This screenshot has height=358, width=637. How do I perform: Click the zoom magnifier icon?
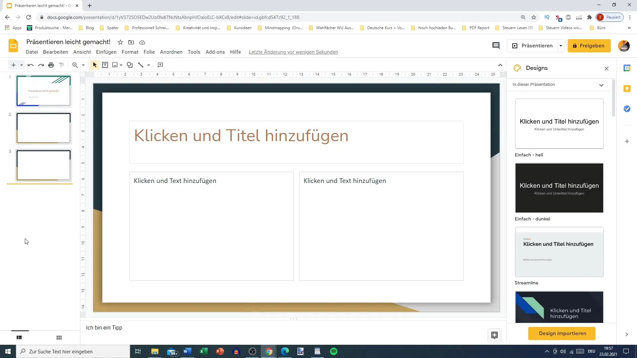pos(75,65)
